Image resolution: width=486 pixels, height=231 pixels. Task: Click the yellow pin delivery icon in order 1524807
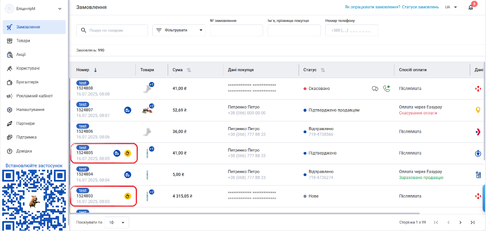pyautogui.click(x=478, y=110)
